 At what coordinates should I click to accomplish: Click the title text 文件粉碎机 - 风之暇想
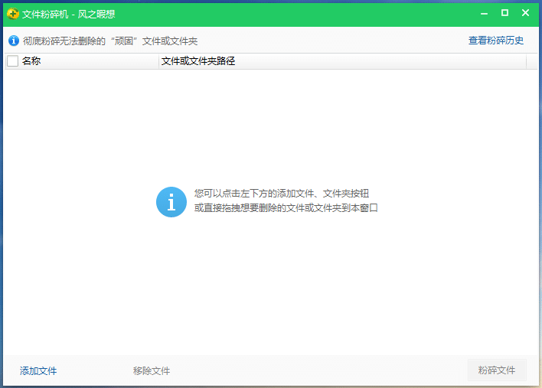(69, 14)
